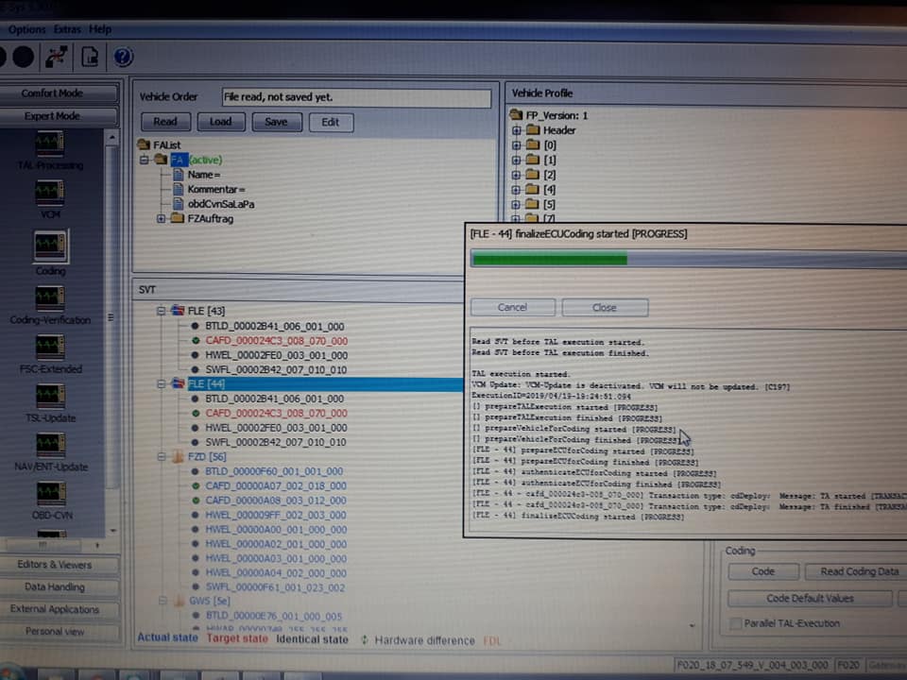Enable Parallel TAL-Execution checkbox
This screenshot has height=680, width=907.
click(736, 623)
